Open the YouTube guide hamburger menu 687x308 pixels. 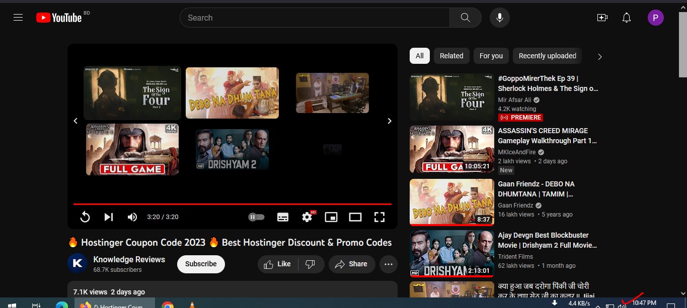pos(18,18)
